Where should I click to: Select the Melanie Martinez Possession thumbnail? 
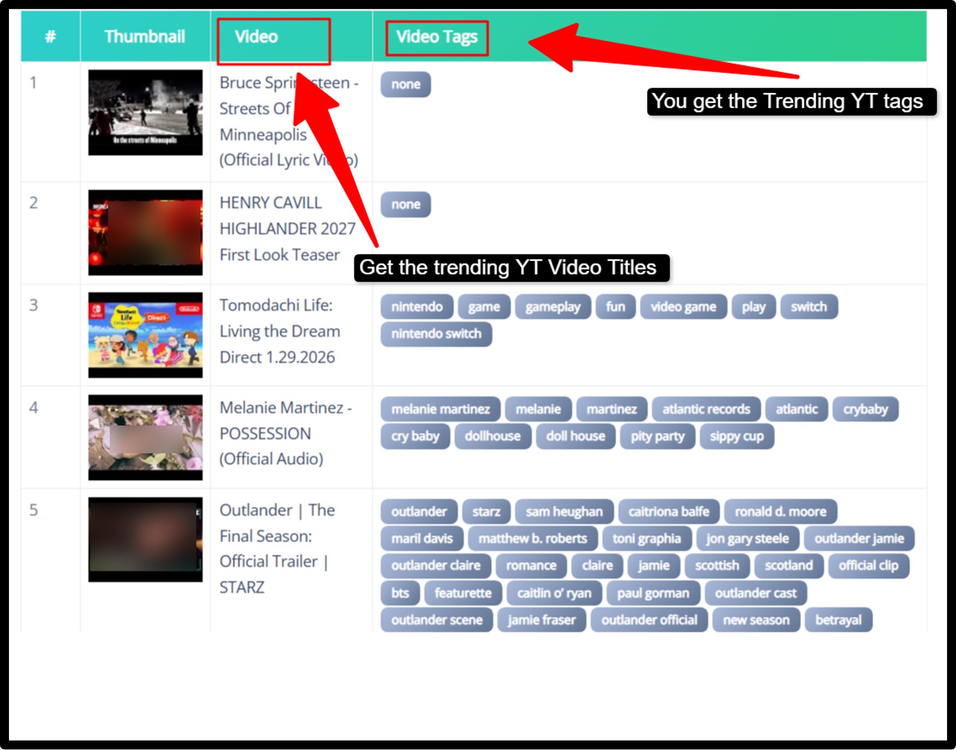(x=145, y=437)
